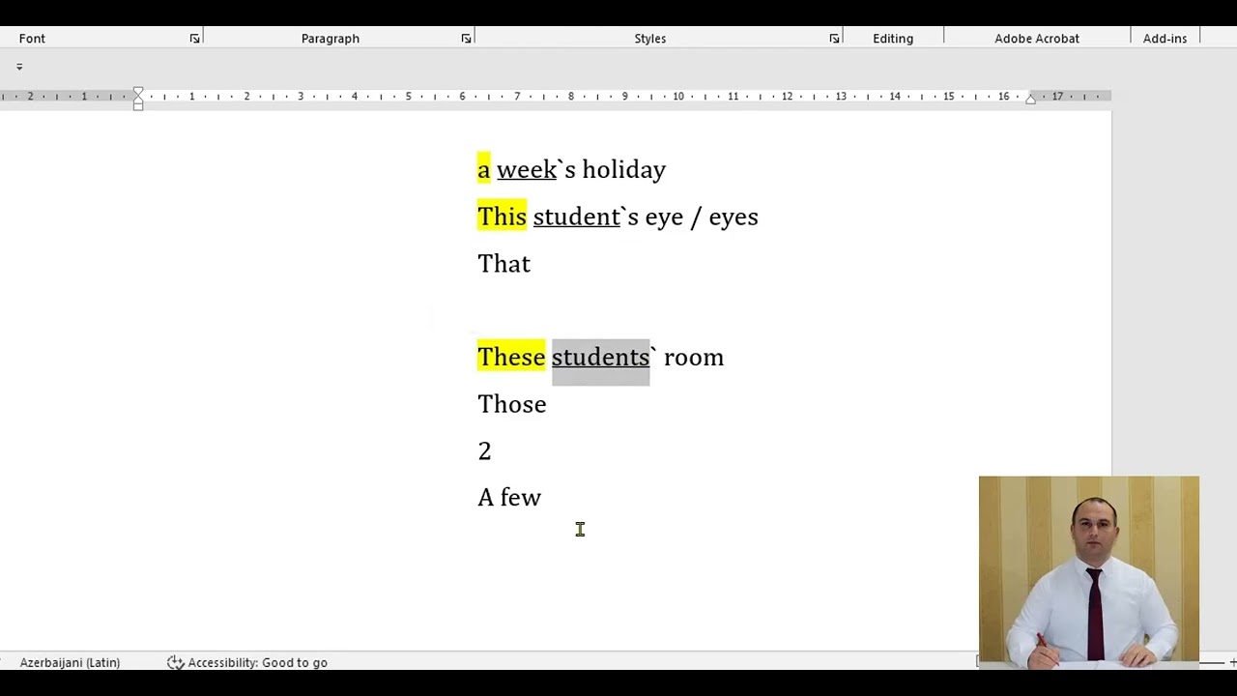1237x696 pixels.
Task: Click the accessibility checker status icon
Action: coord(175,662)
